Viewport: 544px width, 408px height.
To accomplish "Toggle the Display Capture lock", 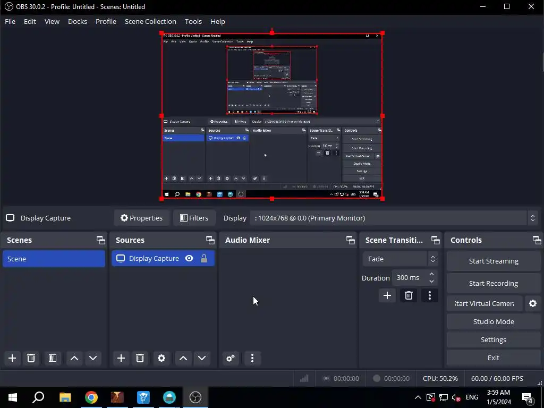I will (x=204, y=259).
